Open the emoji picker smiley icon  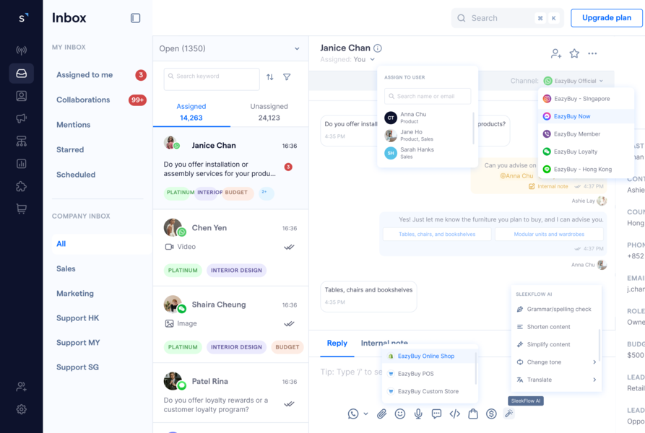tap(400, 414)
